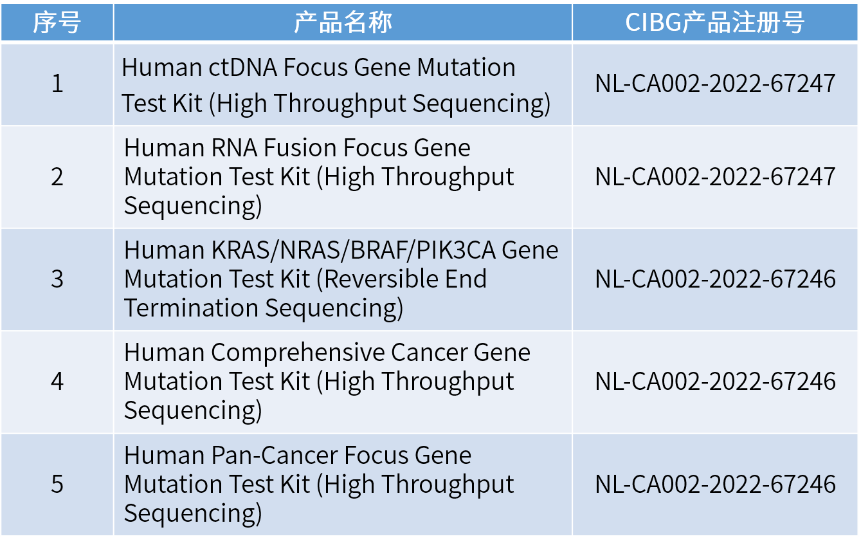Click Human KRAS/NRAS/BRAF/PIK3CA Gene product name
This screenshot has height=543, width=861.
point(341,279)
